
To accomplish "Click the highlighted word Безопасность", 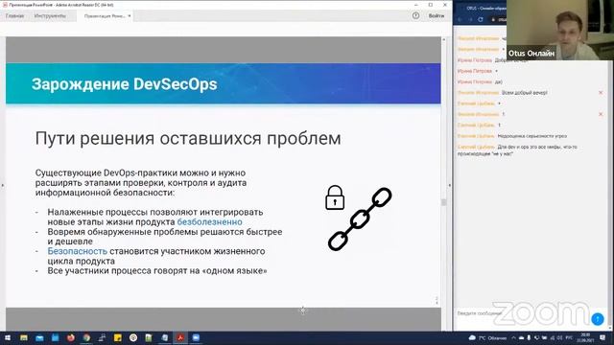I will click(77, 251).
